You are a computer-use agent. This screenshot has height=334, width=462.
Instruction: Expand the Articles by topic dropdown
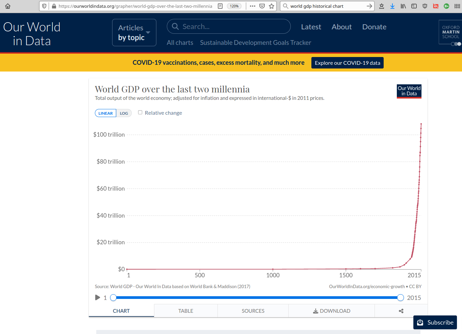[x=134, y=33]
